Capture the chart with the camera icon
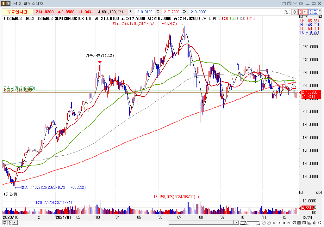This screenshot has width=324, height=227. (x=295, y=3)
